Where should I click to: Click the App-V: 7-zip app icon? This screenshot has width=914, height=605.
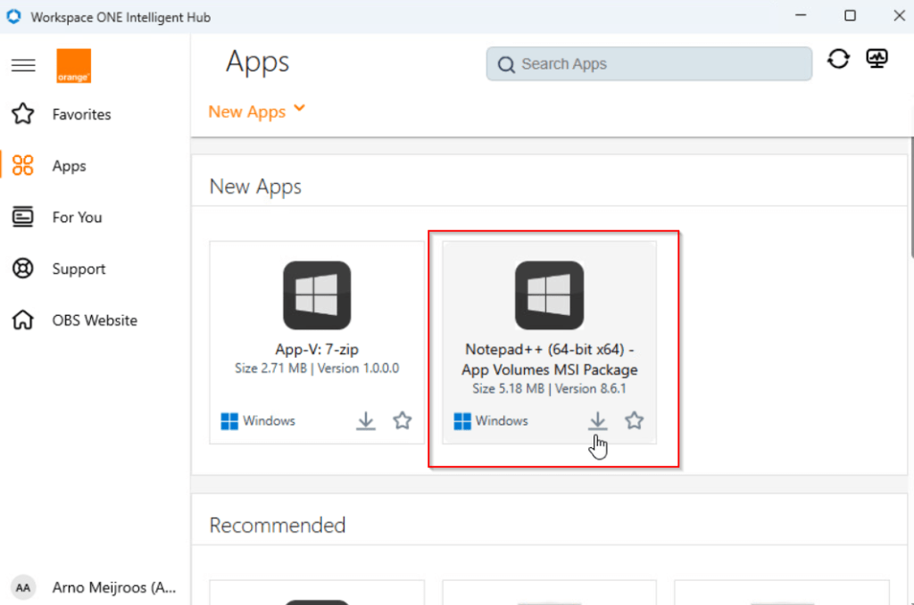click(317, 295)
